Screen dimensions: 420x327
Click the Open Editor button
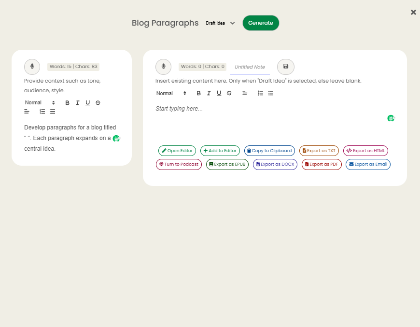click(177, 151)
